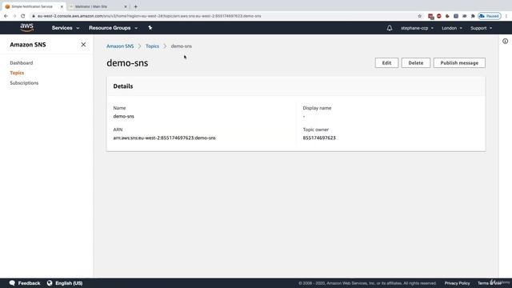
Task: Switch to the Simple Notification Service tab
Action: [34, 6]
